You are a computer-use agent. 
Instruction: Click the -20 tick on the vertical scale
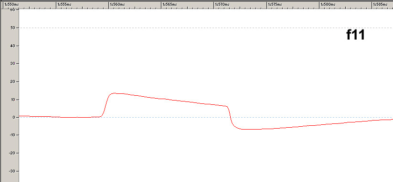12,153
